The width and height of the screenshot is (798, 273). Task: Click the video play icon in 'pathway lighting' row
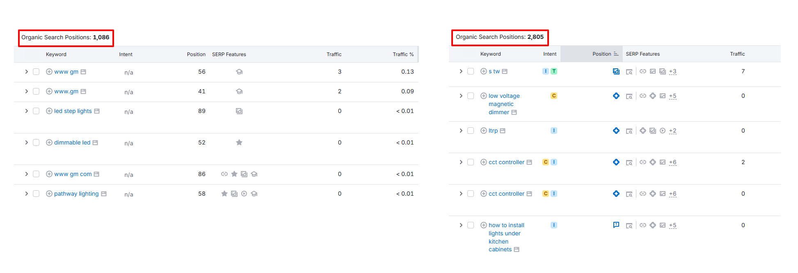(244, 194)
